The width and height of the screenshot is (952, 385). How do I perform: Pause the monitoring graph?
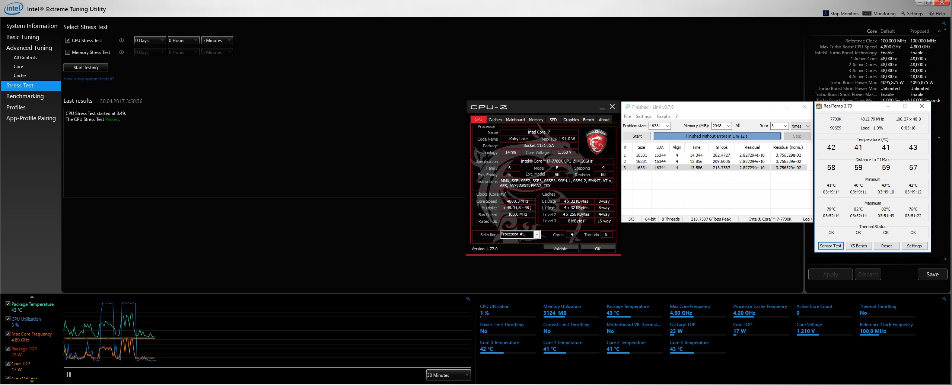coord(69,375)
